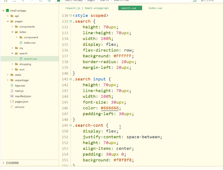Expand the component subfolder chevron
The height and width of the screenshot is (170, 223).
(17, 37)
